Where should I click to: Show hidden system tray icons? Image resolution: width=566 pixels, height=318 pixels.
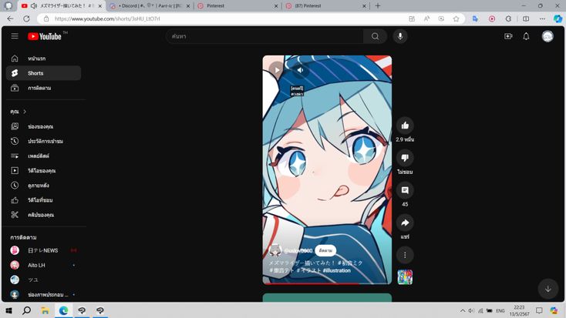point(463,310)
